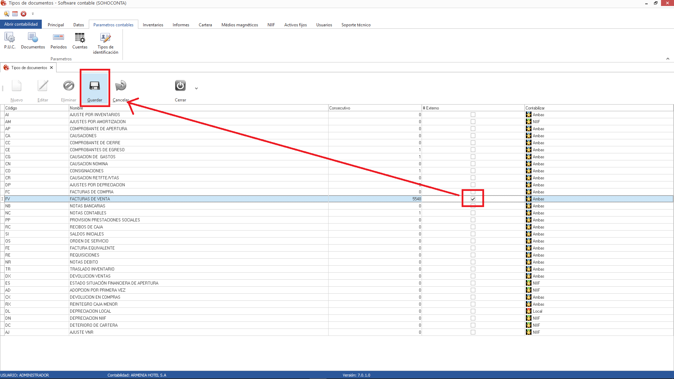Click the Documentos ribbon icon
Viewport: 674px width, 379px height.
tap(33, 41)
